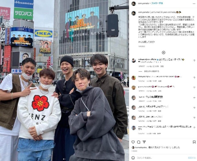This screenshot has height=161, width=197.
Task: Click the post submit button beside comment field
Action: (x=192, y=158)
